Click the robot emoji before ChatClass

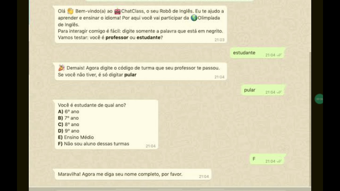[117, 11]
